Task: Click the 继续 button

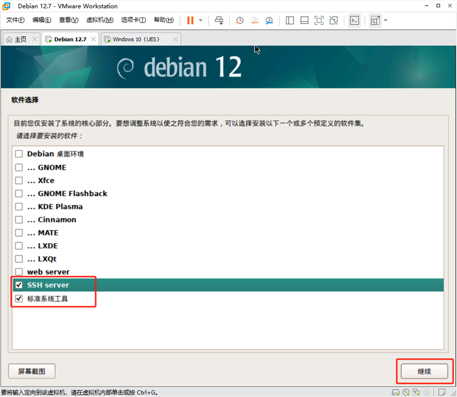Action: click(x=424, y=372)
